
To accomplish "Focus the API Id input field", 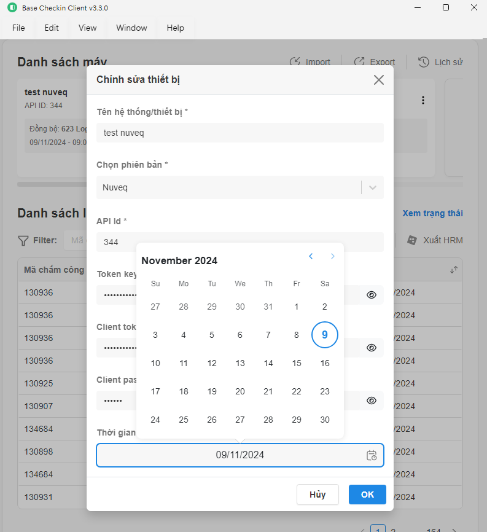I will [240, 242].
